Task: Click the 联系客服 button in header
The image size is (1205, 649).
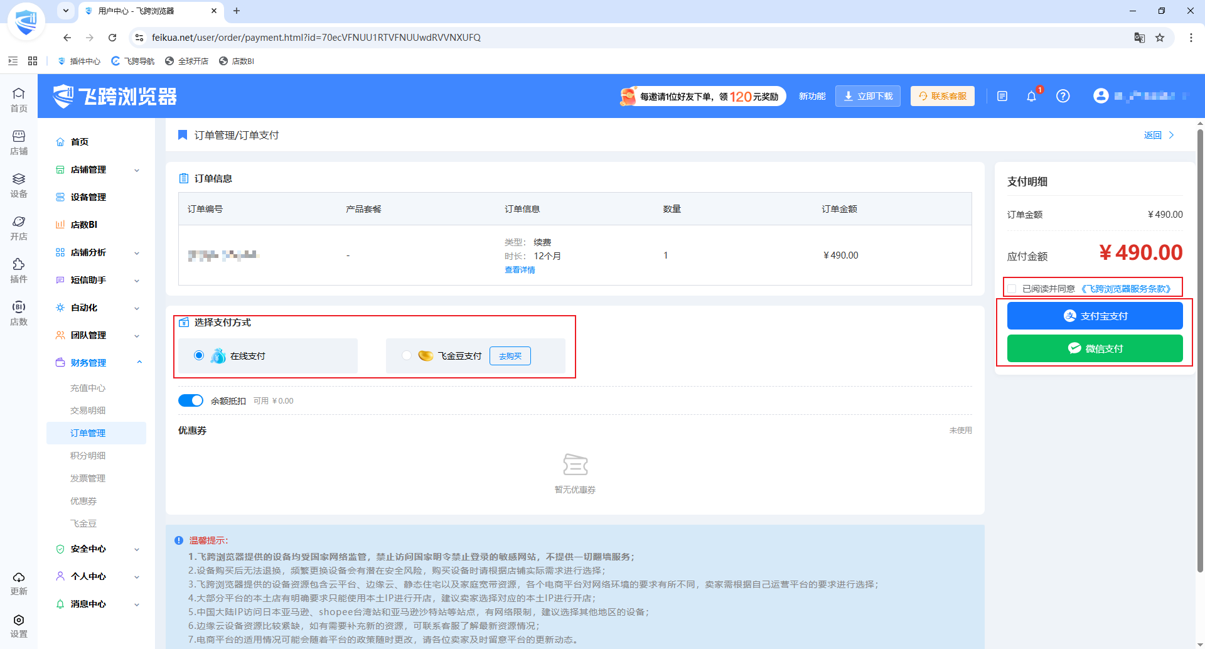Action: click(x=943, y=96)
